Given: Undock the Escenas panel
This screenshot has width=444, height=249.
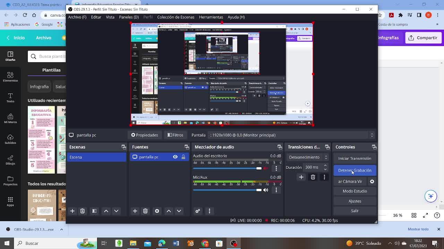Looking at the screenshot, I should point(124,147).
